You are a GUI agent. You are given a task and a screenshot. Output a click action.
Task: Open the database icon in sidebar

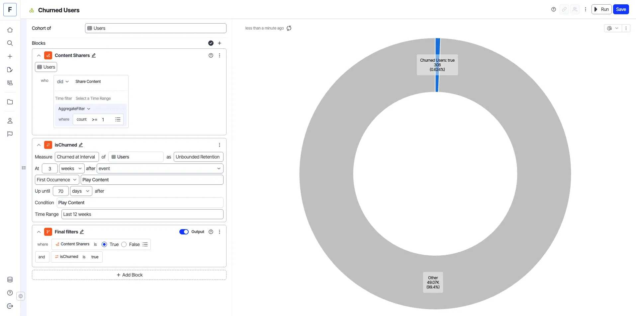click(10, 280)
